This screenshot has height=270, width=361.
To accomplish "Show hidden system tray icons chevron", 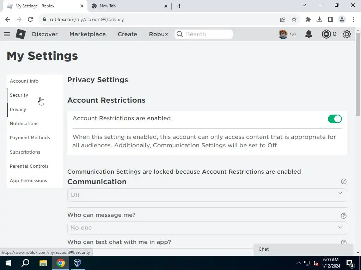I will 298,263.
